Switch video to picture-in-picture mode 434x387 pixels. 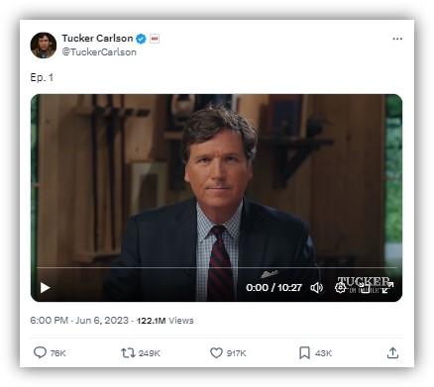[x=365, y=288]
